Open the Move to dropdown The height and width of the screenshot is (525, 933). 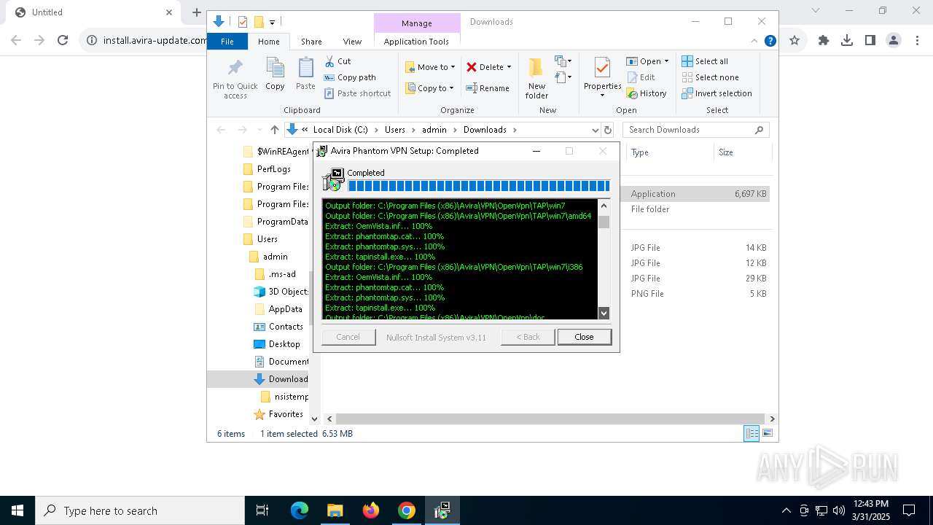tap(430, 67)
